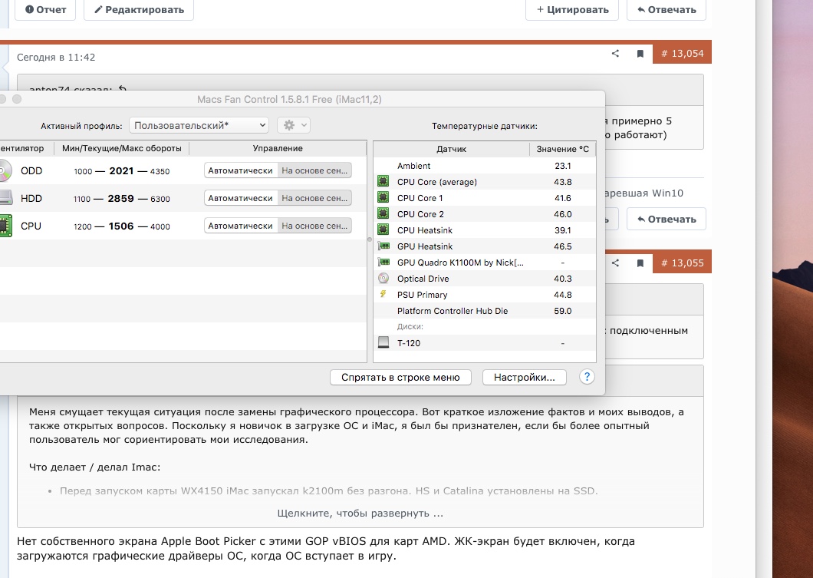The height and width of the screenshot is (578, 813).
Task: Click the share icon on post #13,054
Action: pos(615,53)
